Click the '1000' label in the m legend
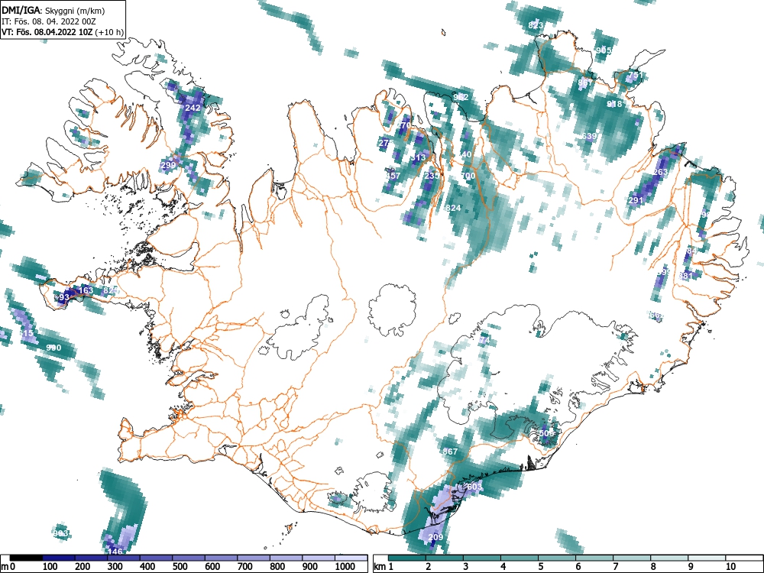Viewport: 764px width, 573px height. tap(345, 566)
